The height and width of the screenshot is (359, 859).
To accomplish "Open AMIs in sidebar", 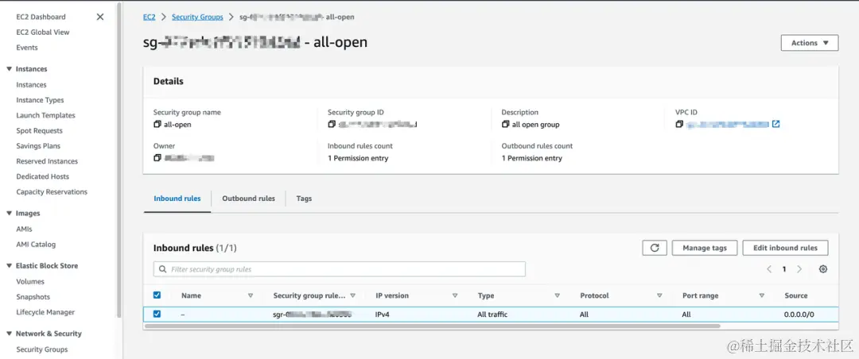I will click(24, 230).
